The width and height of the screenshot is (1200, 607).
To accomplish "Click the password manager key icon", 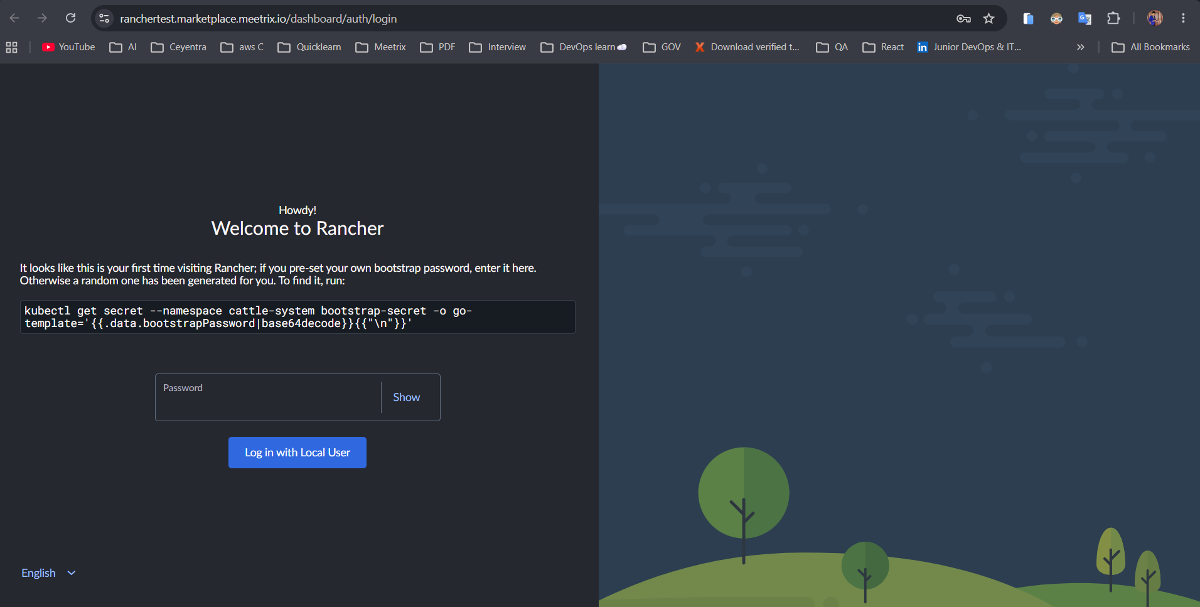I will pyautogui.click(x=963, y=19).
